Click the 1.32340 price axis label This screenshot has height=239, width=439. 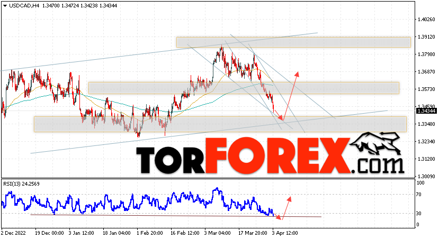click(426, 142)
